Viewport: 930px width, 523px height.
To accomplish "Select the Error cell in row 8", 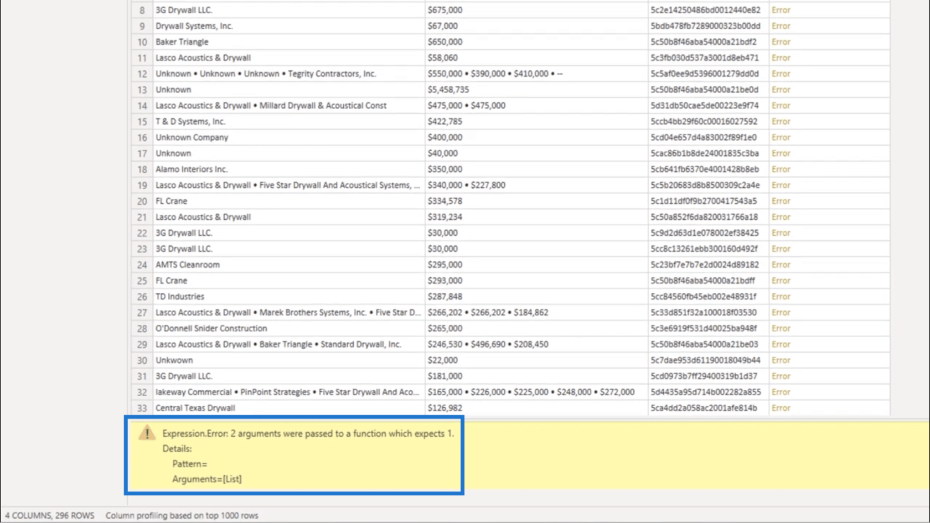I will click(829, 10).
